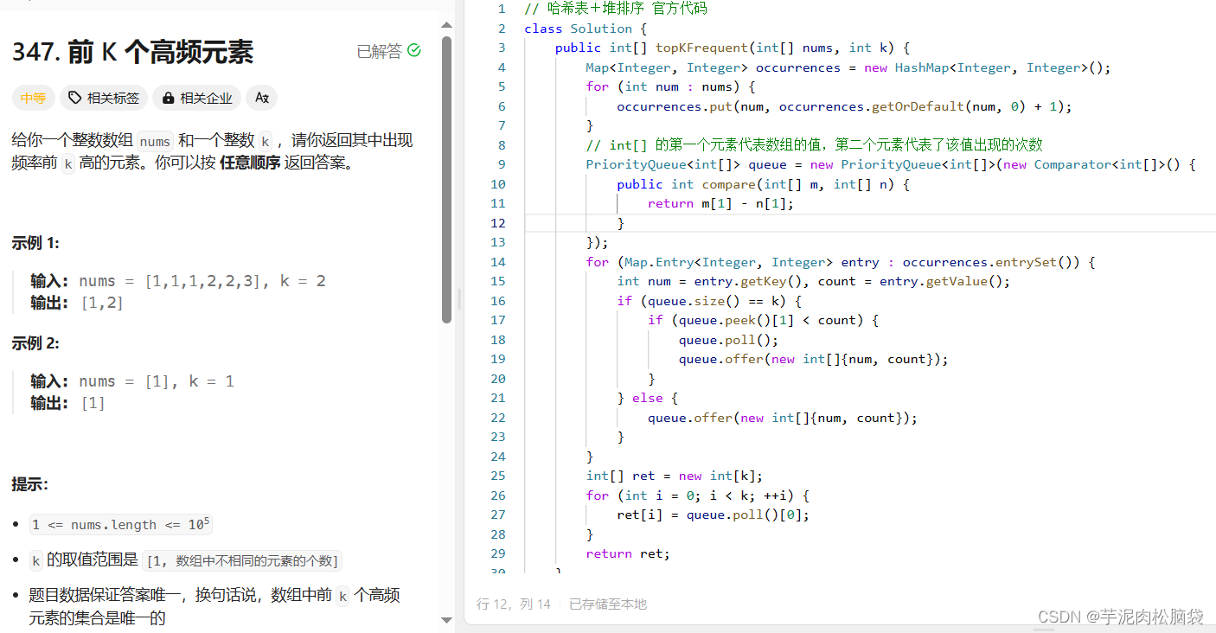The image size is (1216, 633).
Task: Open the 相关标签 tags button
Action: click(x=104, y=99)
